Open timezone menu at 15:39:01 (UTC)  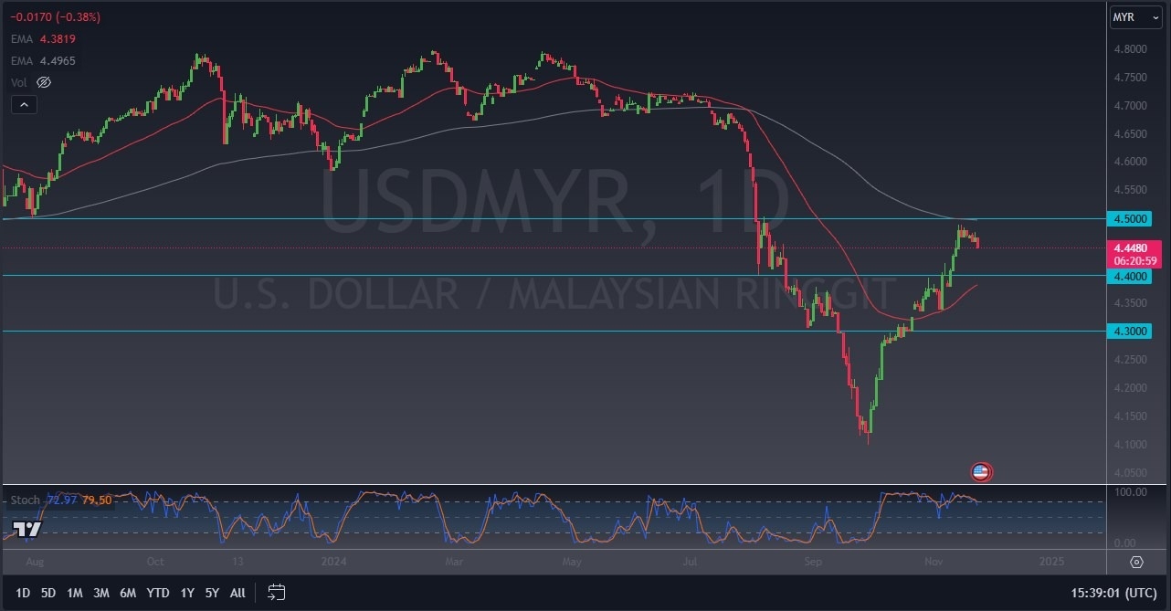pyautogui.click(x=1115, y=593)
